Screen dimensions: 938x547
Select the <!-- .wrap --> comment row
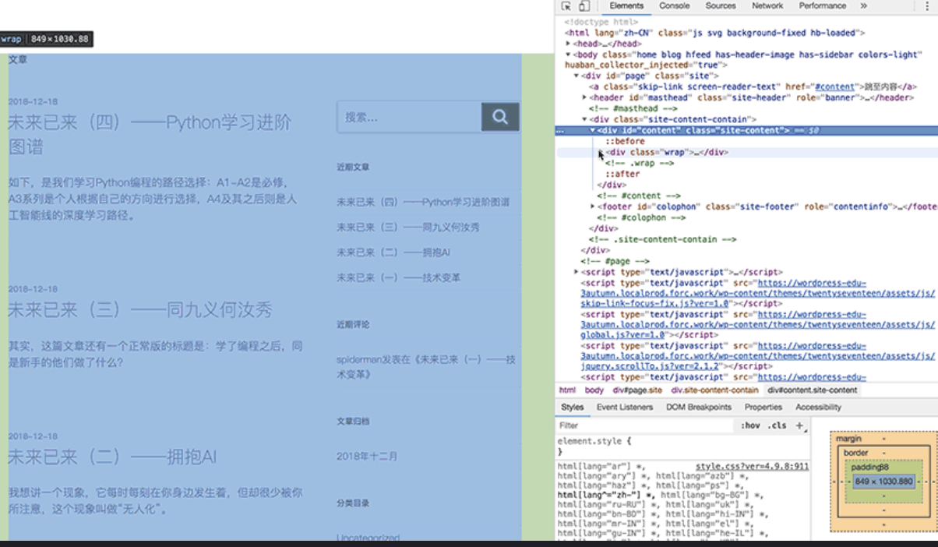[639, 164]
